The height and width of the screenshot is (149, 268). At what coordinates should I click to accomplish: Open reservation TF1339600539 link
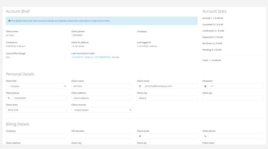point(102,57)
